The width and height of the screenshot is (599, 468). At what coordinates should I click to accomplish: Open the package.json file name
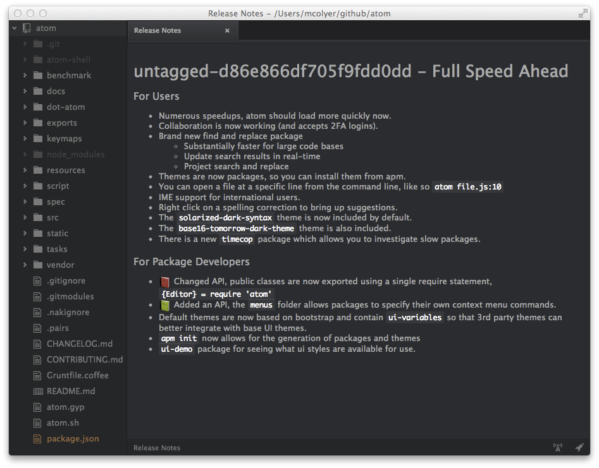pyautogui.click(x=73, y=439)
